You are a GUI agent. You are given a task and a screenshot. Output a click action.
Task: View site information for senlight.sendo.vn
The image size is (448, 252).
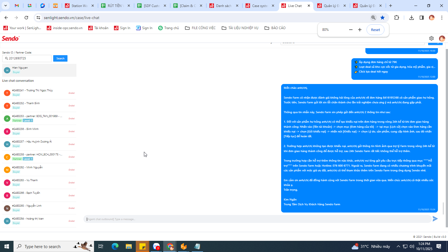point(38,18)
